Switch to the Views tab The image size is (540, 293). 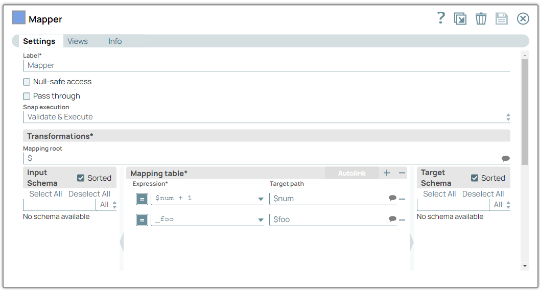tap(78, 41)
